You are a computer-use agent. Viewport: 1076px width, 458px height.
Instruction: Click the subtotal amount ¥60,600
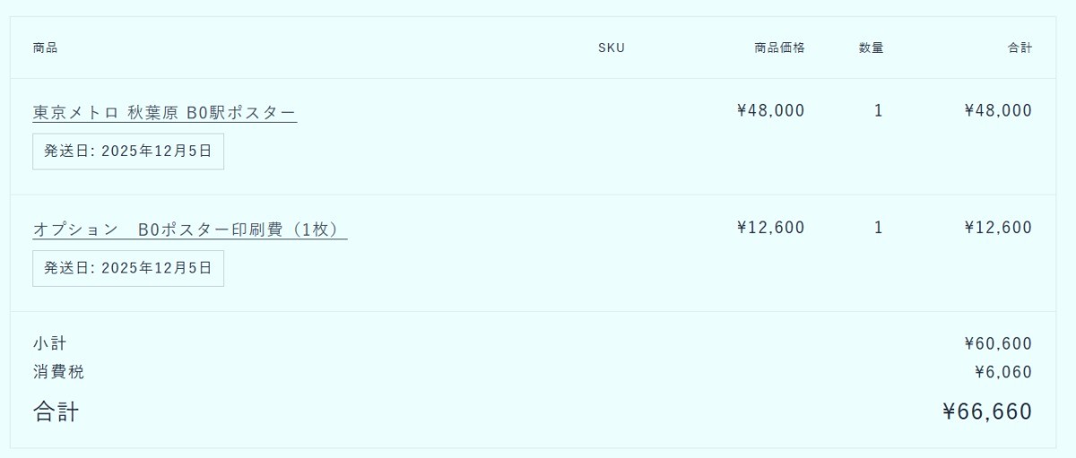pyautogui.click(x=998, y=343)
